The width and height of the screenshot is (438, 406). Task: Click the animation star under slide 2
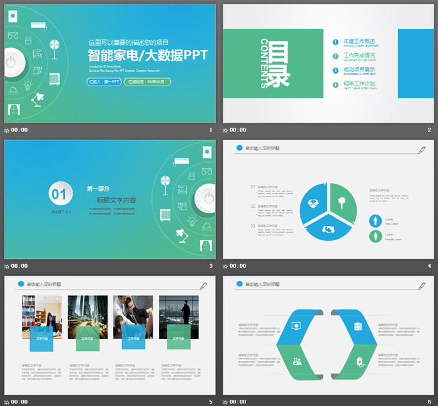[225, 130]
